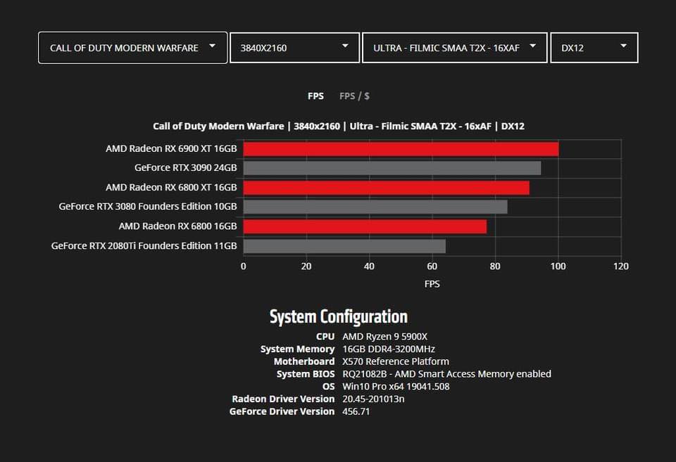The image size is (676, 462).
Task: Click the AMD Radeon RX 6800 16GB bar
Action: (x=365, y=226)
